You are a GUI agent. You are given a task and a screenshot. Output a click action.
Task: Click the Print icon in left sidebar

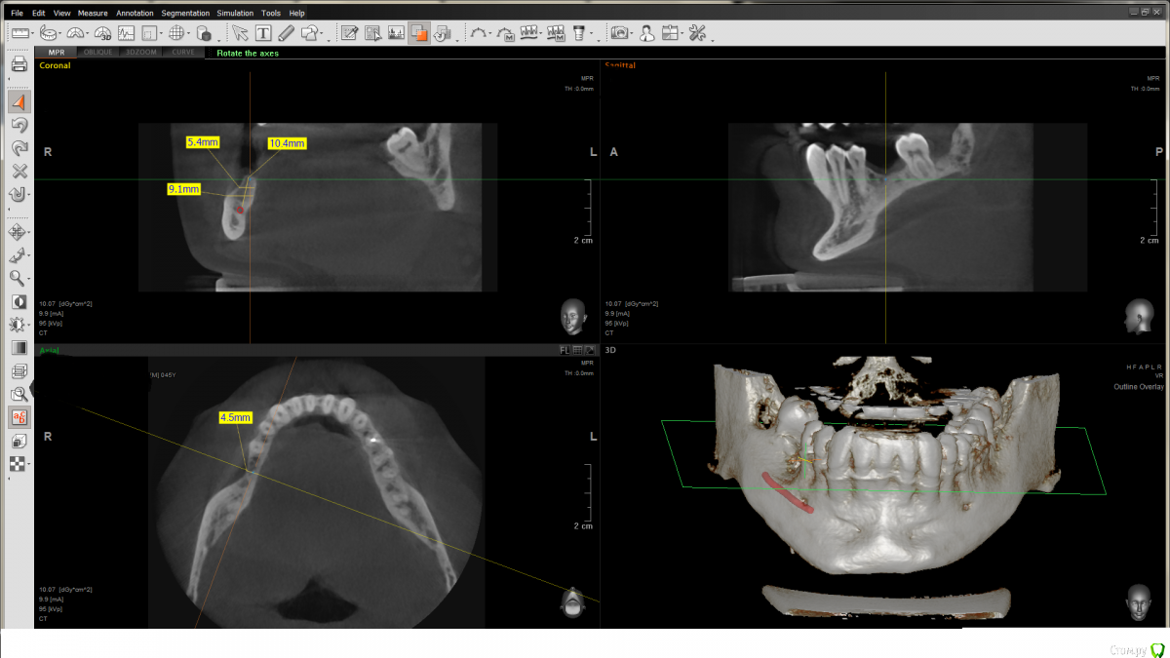click(x=19, y=64)
